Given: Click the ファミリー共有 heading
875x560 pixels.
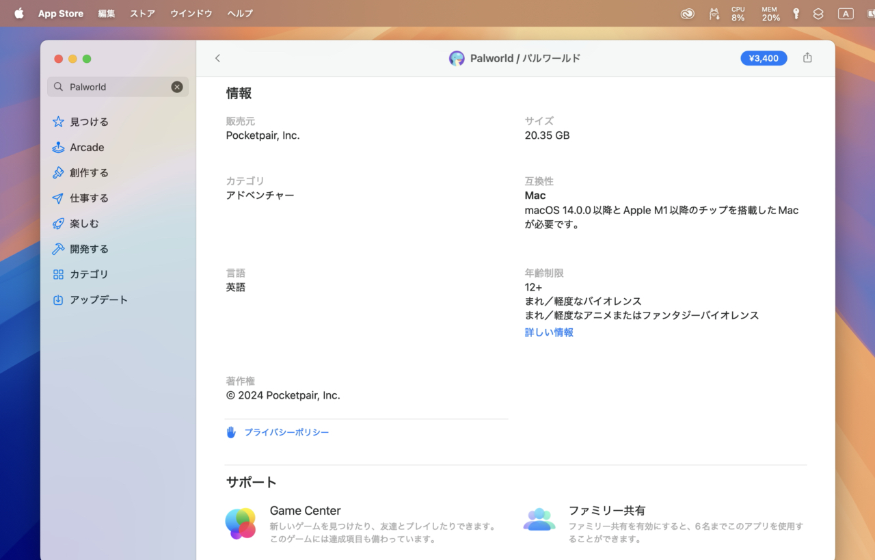Looking at the screenshot, I should [x=607, y=511].
